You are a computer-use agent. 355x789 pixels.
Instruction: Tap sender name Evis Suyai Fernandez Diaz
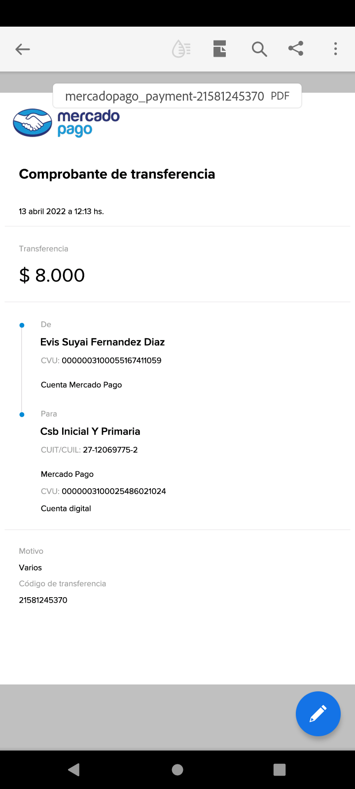[x=103, y=342]
